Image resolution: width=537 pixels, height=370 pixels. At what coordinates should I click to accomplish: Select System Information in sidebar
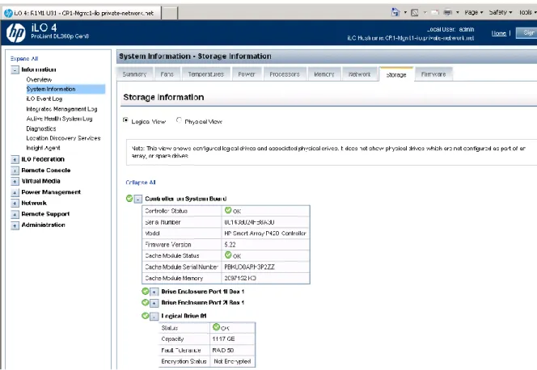pos(66,89)
